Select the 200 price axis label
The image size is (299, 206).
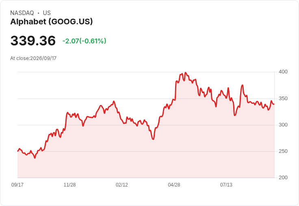283,178
